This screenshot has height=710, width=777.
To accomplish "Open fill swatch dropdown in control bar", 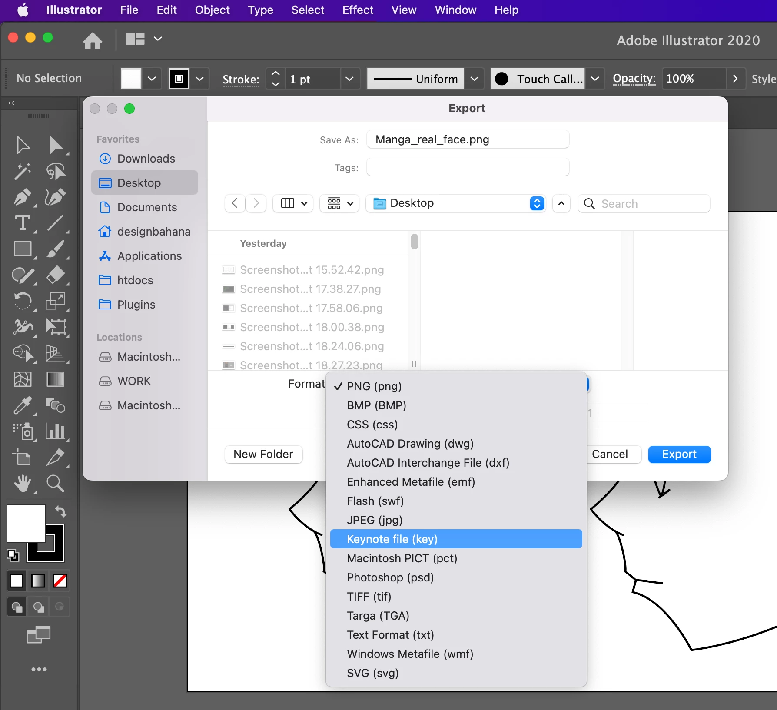I will (x=152, y=79).
